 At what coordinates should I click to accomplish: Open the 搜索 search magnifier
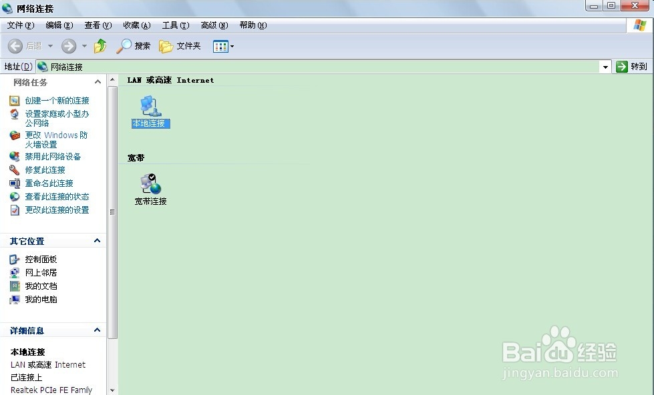(124, 46)
